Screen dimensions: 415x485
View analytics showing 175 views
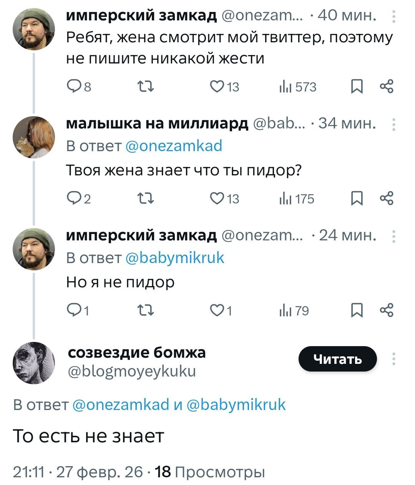[x=297, y=199]
